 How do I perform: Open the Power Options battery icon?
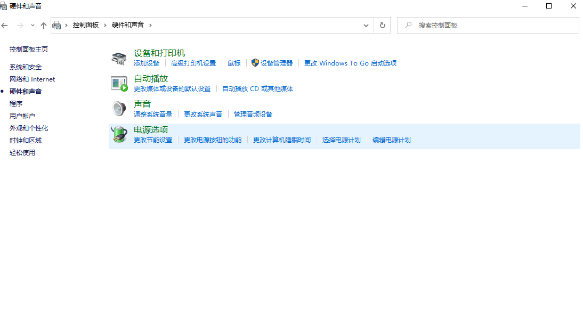pyautogui.click(x=119, y=134)
